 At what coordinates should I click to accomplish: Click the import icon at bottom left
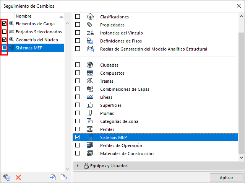[x=53, y=177]
